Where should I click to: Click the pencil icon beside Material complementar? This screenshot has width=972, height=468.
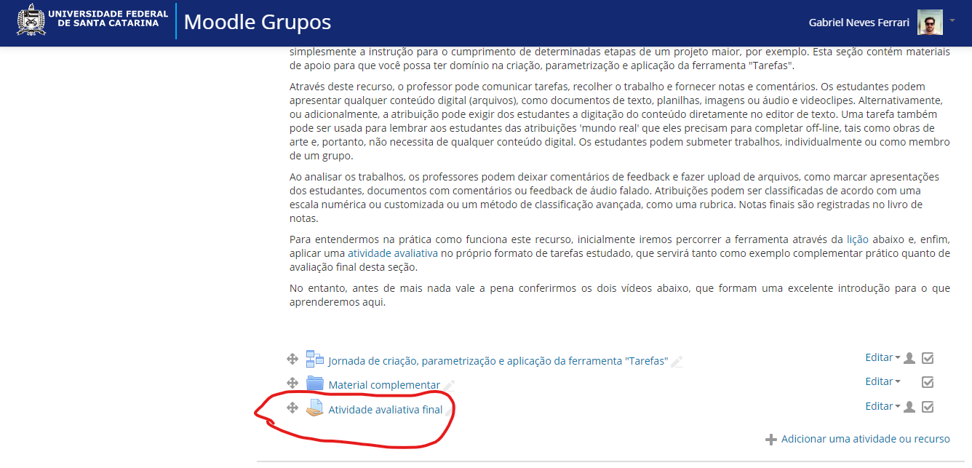(x=450, y=386)
